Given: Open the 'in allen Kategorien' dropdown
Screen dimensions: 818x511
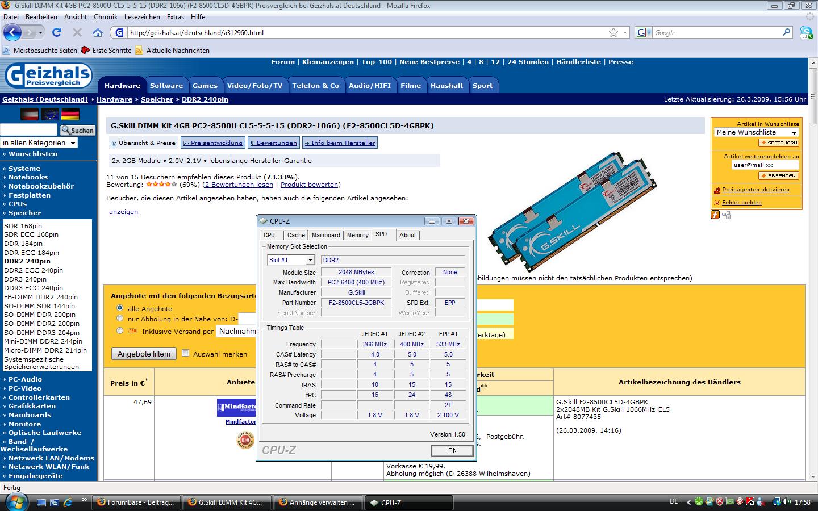Looking at the screenshot, I should (x=39, y=143).
